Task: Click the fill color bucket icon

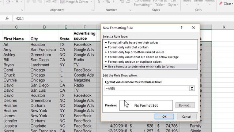Action: [8, 1]
